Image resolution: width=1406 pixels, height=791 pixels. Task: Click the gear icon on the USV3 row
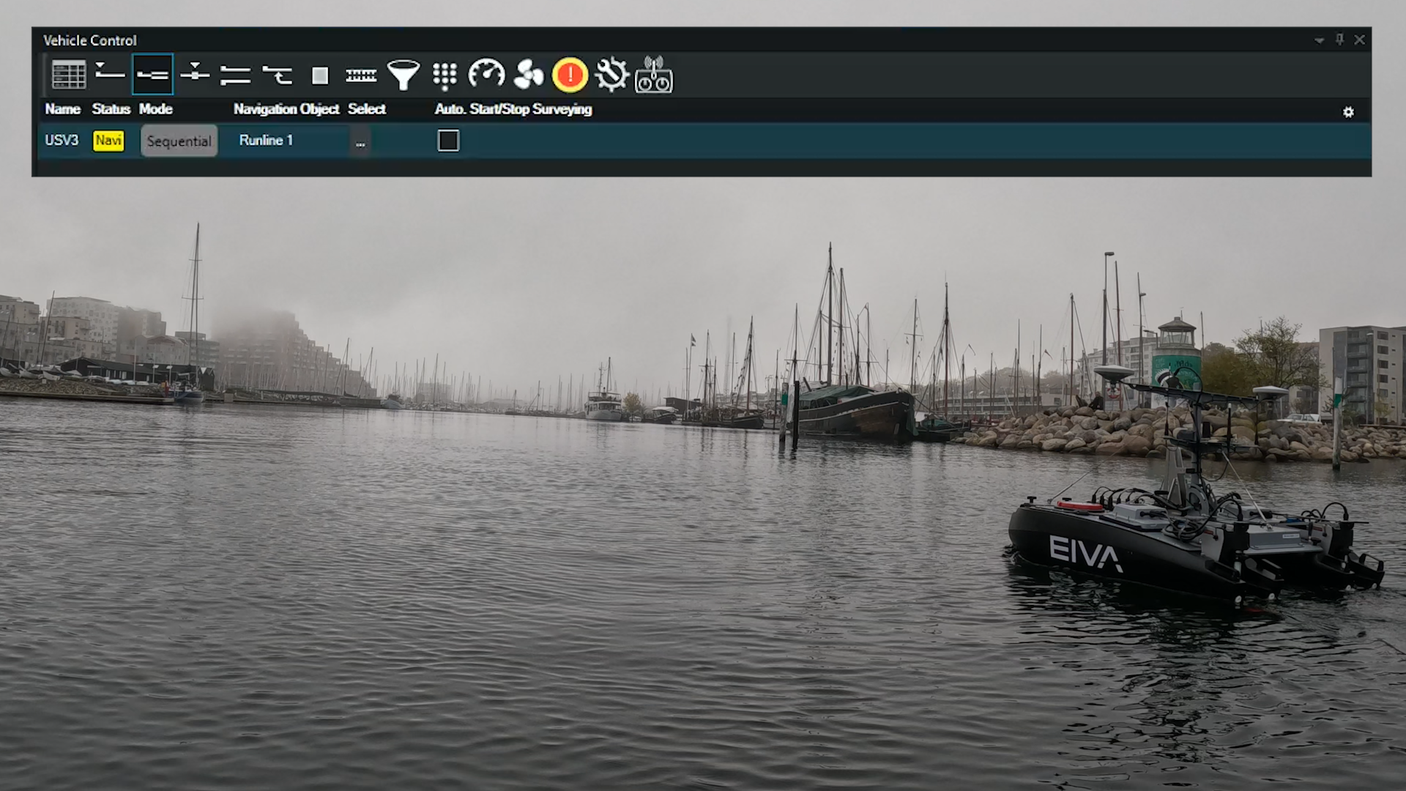pos(1348,111)
